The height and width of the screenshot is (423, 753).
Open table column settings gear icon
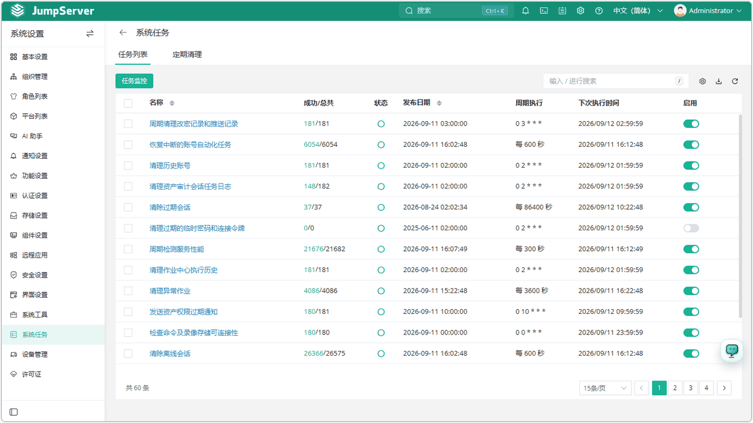pos(703,81)
